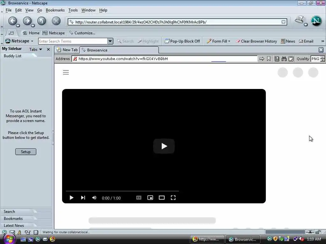
Task: Open the Back button history dropdown arrow
Action: click(x=18, y=25)
